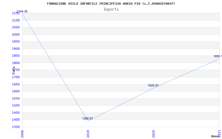
Task: Click y-axis value 1550
Action: (16, 99)
